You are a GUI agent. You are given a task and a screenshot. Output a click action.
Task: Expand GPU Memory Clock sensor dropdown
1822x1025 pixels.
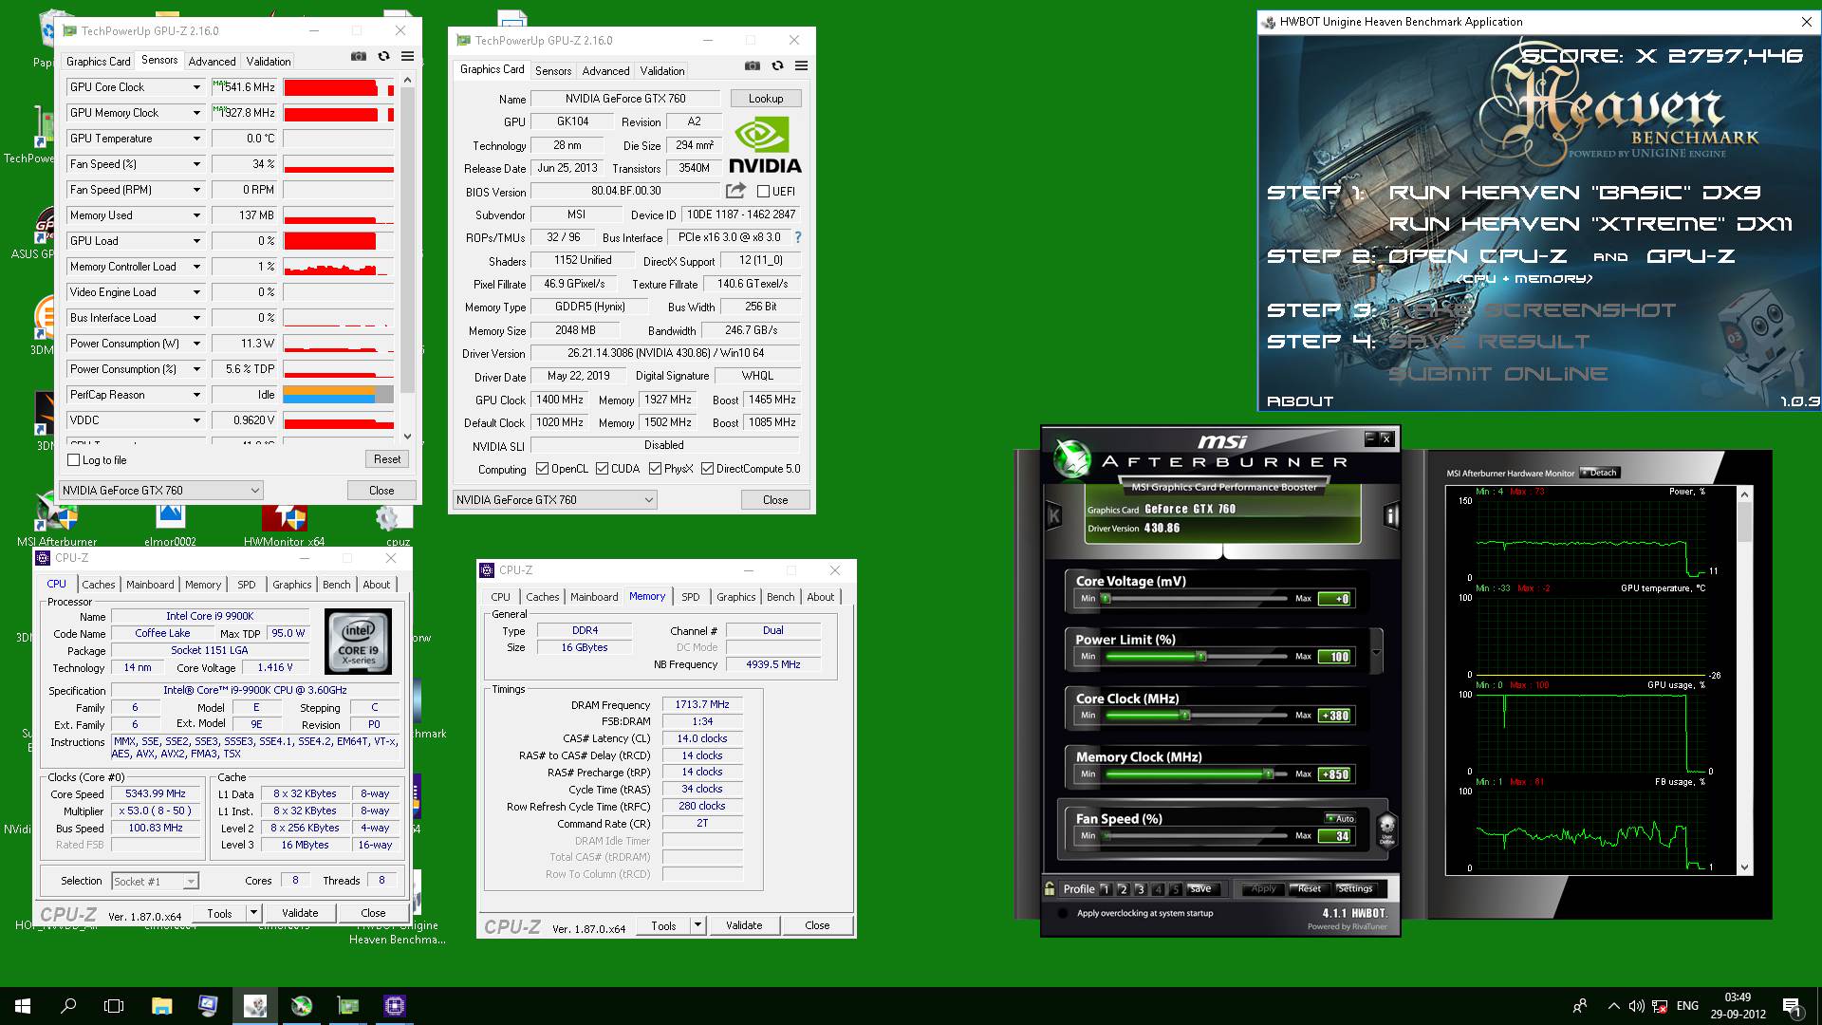pos(196,113)
